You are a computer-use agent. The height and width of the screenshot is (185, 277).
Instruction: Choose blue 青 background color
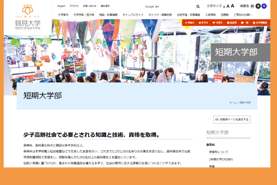click(x=264, y=6)
